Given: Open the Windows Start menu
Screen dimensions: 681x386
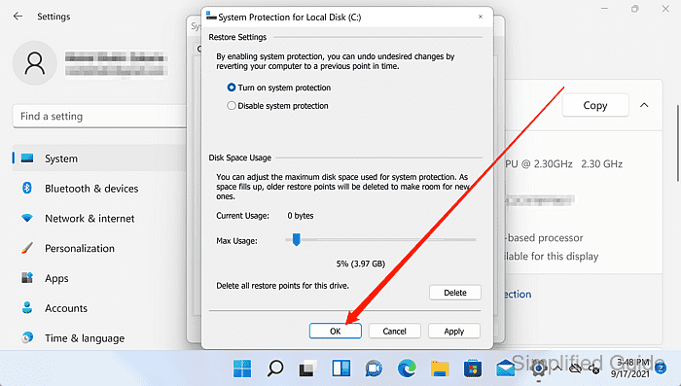Looking at the screenshot, I should pyautogui.click(x=242, y=368).
